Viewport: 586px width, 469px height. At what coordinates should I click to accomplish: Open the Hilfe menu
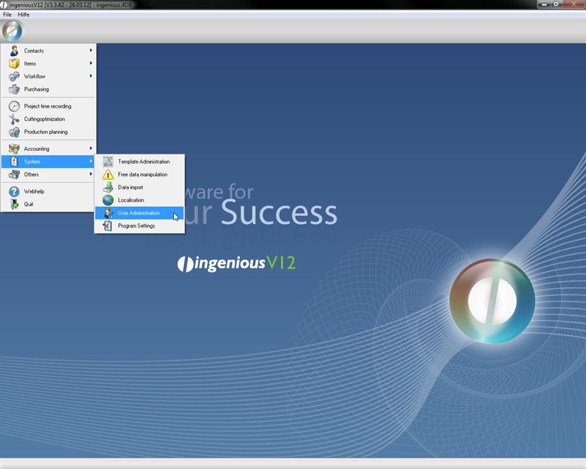(x=24, y=14)
